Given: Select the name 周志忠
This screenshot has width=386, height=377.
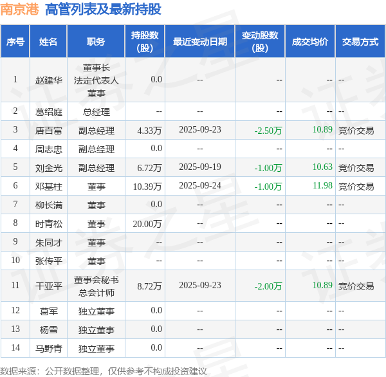Looking at the screenshot, I should pyautogui.click(x=48, y=149).
